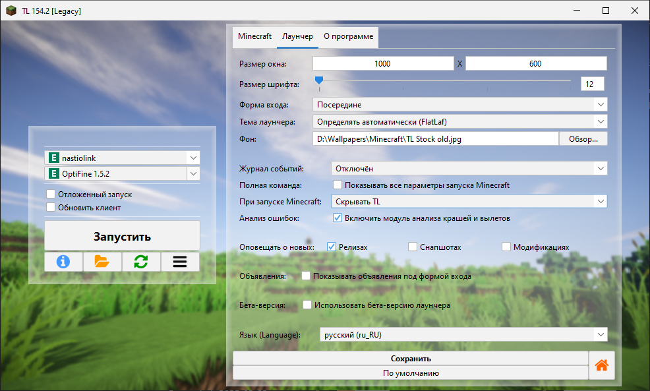Enable Показывать все параметры запуска Minecraft
650x391 pixels.
[338, 185]
